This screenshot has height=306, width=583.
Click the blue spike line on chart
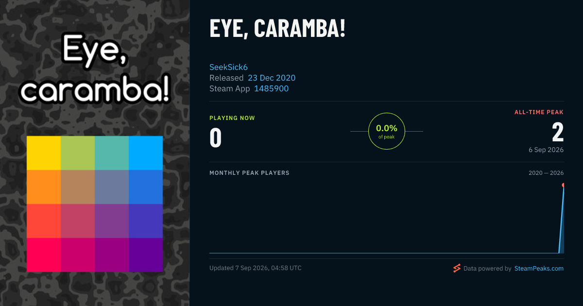pyautogui.click(x=561, y=219)
